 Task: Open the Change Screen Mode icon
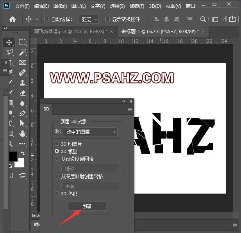click(22, 175)
